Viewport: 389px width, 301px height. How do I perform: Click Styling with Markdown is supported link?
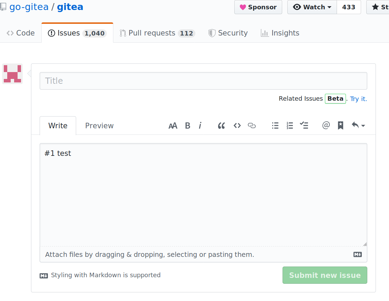106,275
